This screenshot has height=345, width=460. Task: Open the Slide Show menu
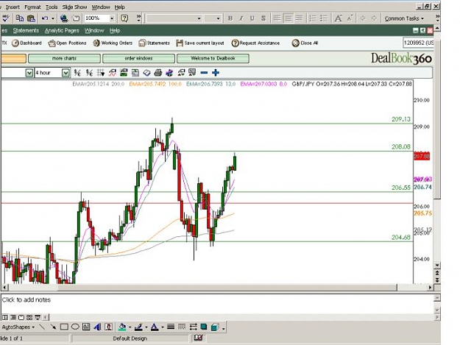click(74, 7)
